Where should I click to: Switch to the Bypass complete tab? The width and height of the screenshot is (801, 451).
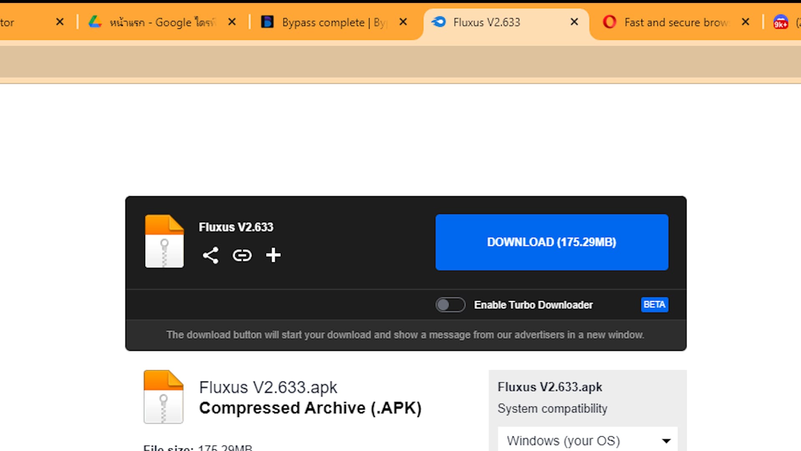tap(323, 22)
